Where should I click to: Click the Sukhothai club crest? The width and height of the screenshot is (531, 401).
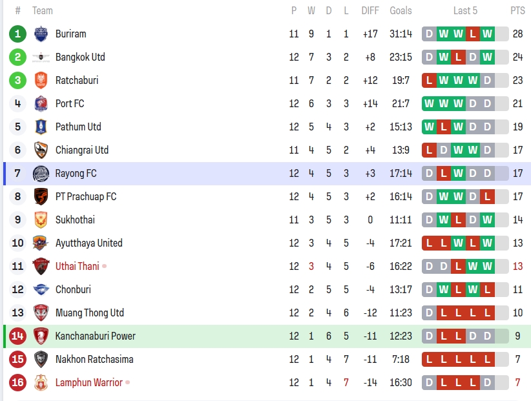[x=41, y=220]
